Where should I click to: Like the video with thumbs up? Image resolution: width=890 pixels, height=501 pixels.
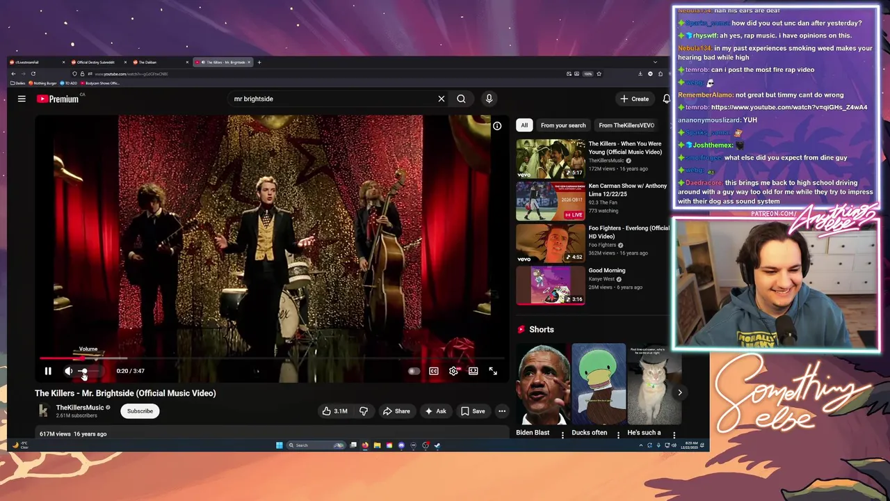[x=335, y=411]
